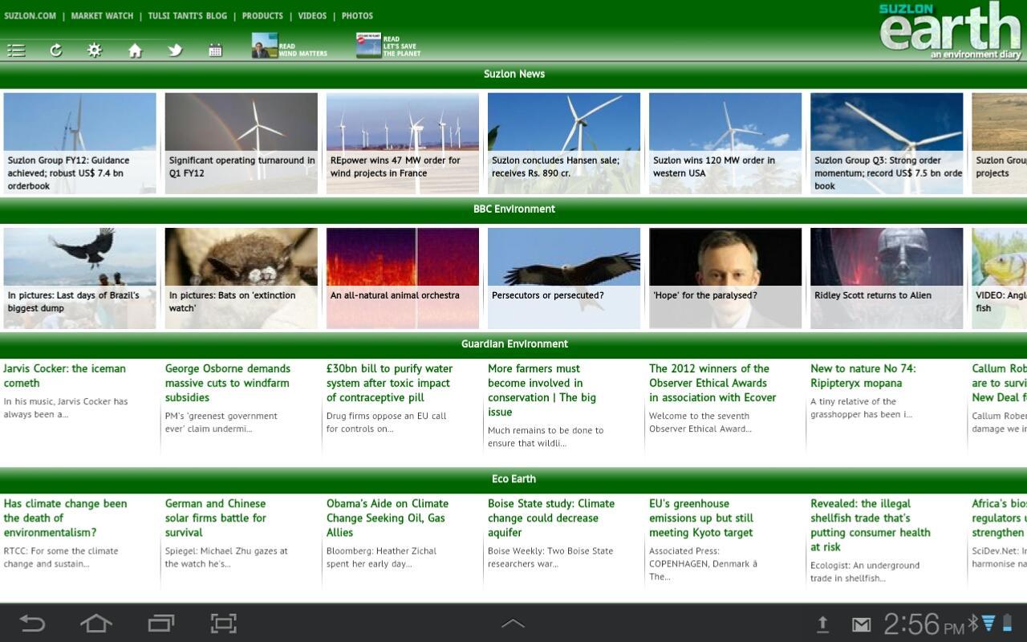1027x642 pixels.
Task: Tap Android back button
Action: 32,624
